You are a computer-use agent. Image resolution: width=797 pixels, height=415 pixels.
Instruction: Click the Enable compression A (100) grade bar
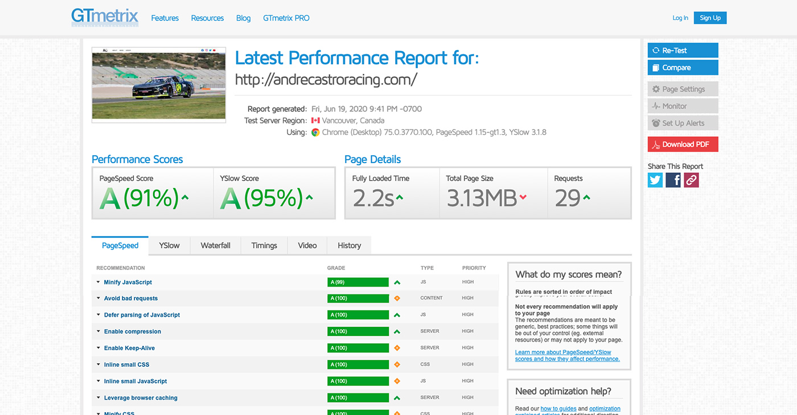point(358,331)
